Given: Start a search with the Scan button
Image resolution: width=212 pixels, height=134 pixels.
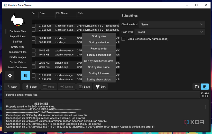Looking at the screenshot, I should tap(12, 87).
